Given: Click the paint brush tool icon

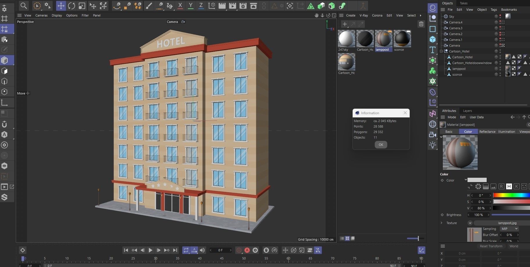Looking at the screenshot, I should tap(149, 6).
